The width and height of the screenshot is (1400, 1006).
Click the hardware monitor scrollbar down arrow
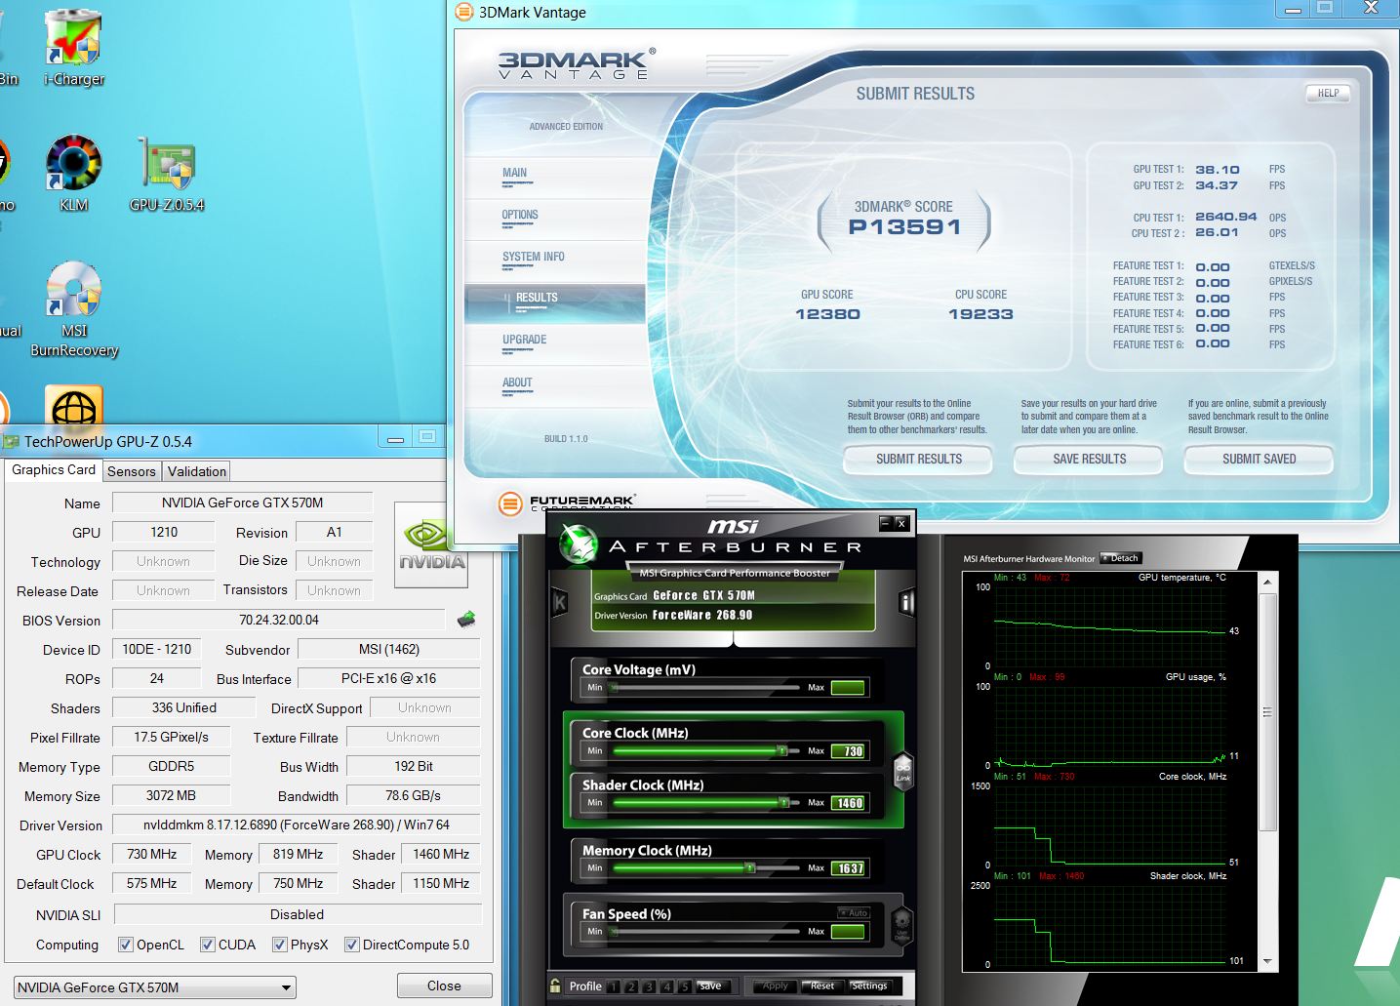click(x=1268, y=962)
